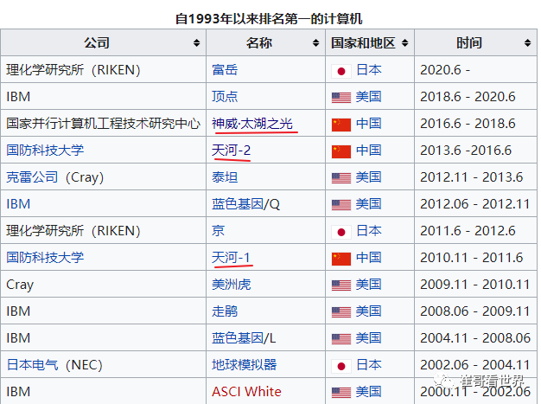Image resolution: width=541 pixels, height=404 pixels.
Task: Open 中国 link in 神威·太湖之光 row
Action: tap(369, 123)
